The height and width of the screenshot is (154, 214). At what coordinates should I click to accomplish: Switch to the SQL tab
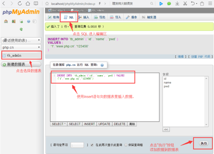tap(69, 17)
